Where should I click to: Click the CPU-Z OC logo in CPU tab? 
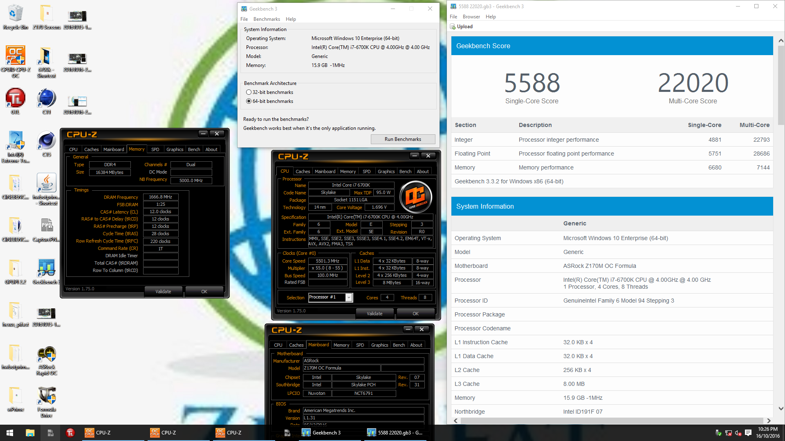[x=416, y=197]
